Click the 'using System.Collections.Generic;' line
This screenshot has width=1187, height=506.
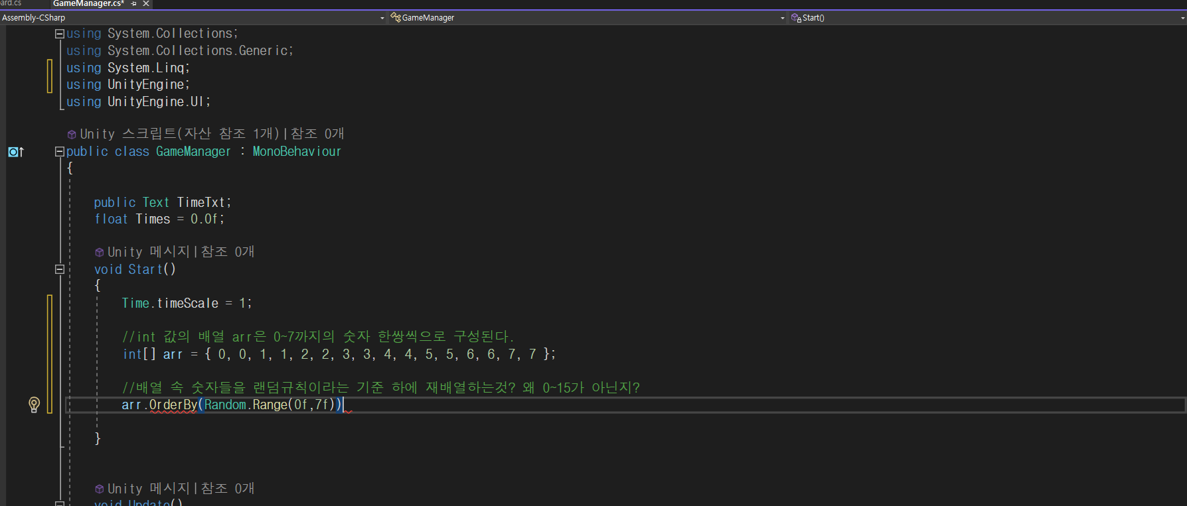click(180, 51)
